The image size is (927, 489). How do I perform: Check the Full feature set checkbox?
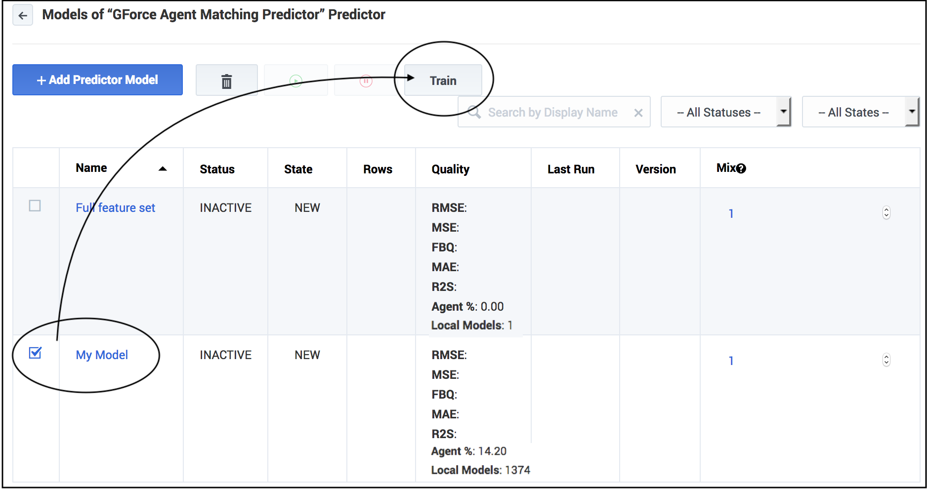coord(35,205)
